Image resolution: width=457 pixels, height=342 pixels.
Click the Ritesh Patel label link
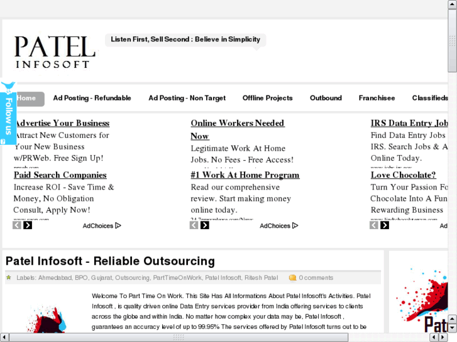click(x=261, y=278)
